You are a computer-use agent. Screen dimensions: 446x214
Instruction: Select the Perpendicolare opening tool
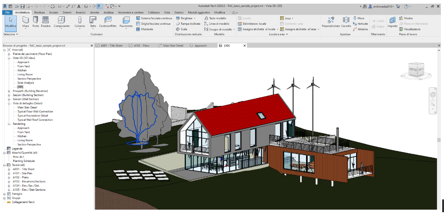pos(331,22)
